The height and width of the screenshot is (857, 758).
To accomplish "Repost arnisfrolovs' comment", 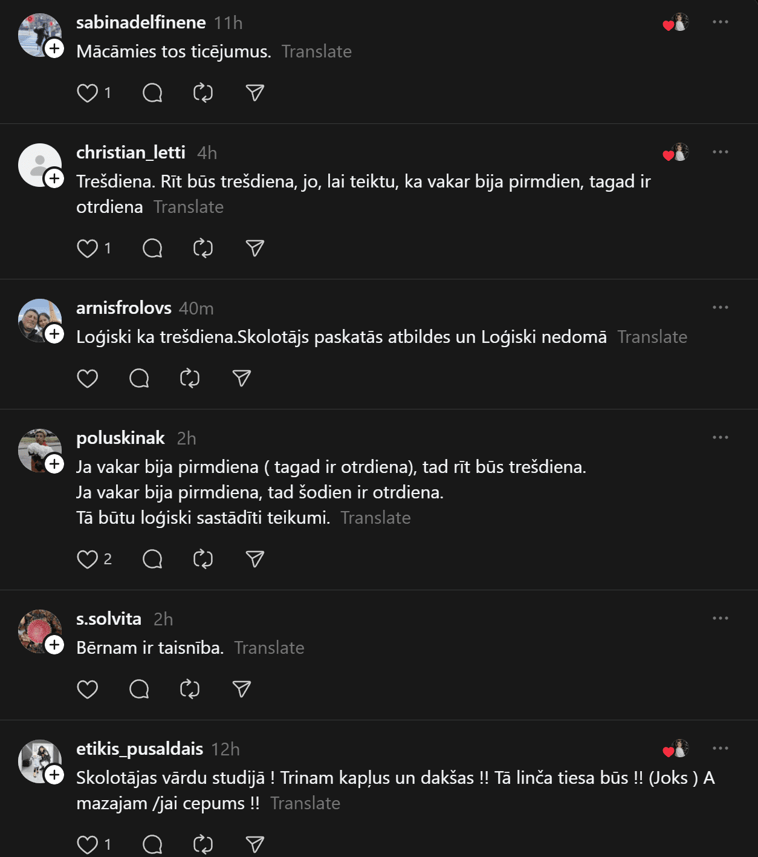I will tap(190, 379).
